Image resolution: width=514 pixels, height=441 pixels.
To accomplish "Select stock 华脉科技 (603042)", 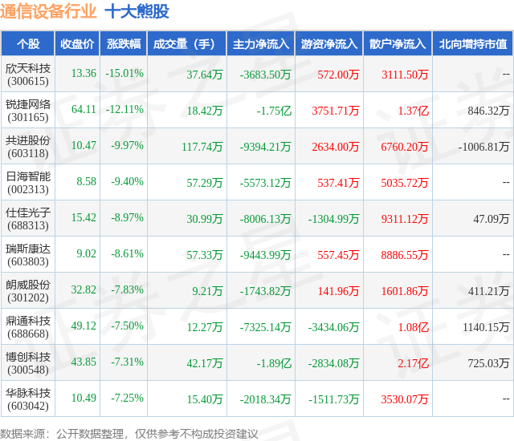I will (x=28, y=399).
